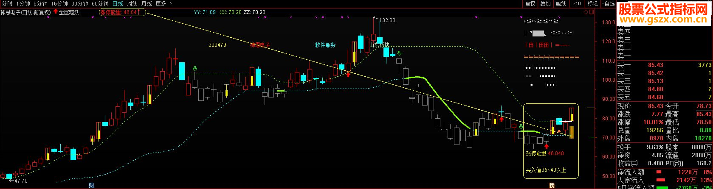Select the 5分钟 period tab
Screen dimensions: 713x189
click(40, 3)
